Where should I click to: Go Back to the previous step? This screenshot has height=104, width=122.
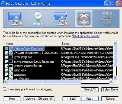pos(71,99)
